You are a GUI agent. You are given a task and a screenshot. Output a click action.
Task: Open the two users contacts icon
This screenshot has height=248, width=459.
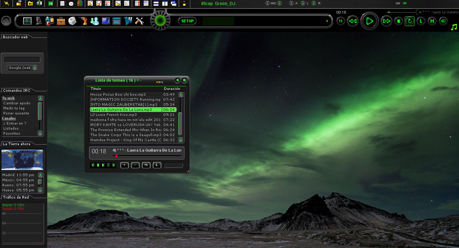[x=95, y=21]
